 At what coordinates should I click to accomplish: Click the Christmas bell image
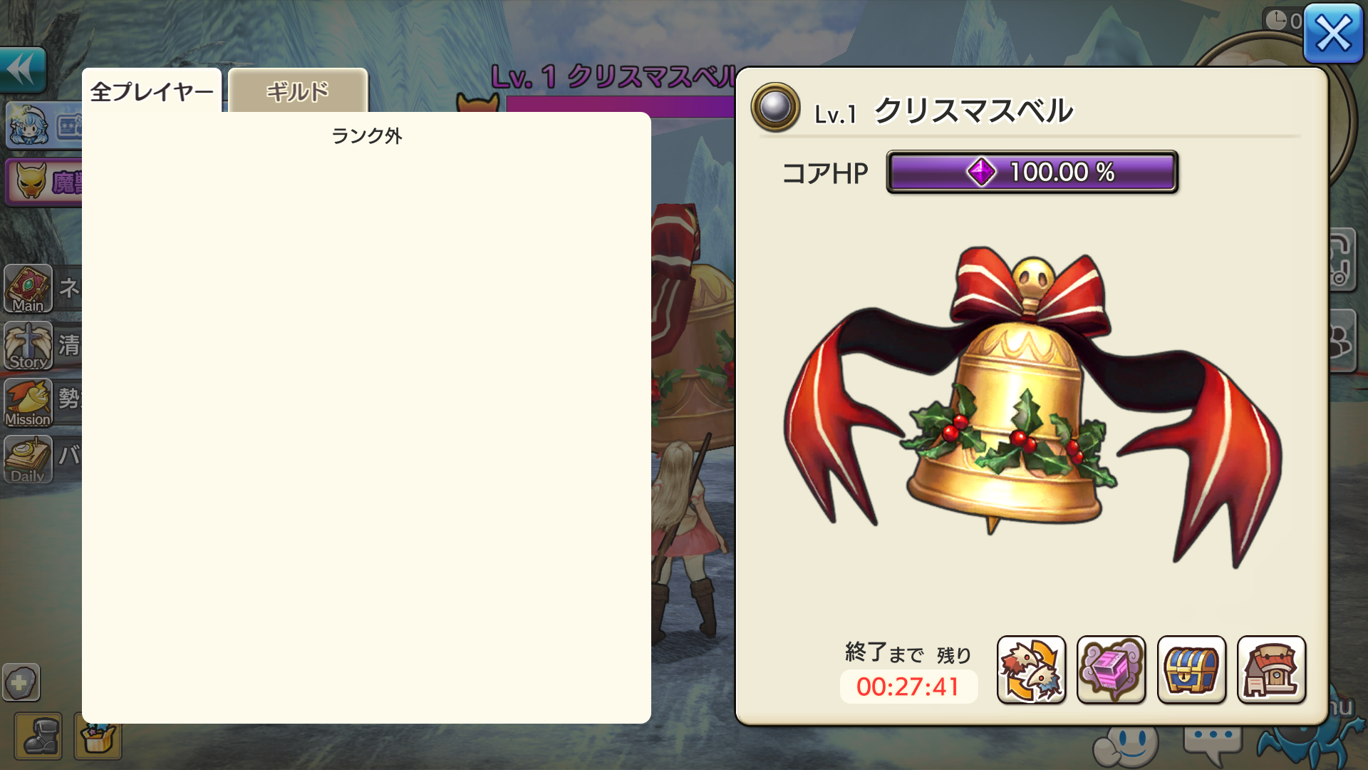[1032, 406]
